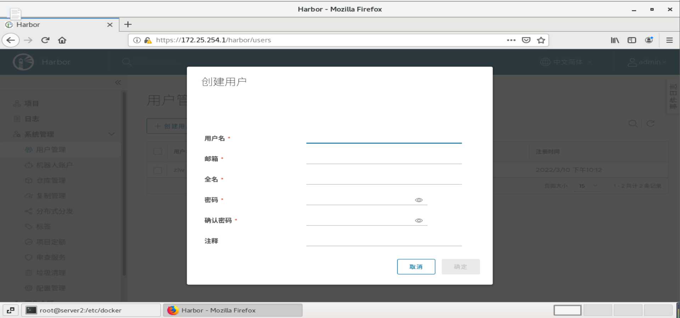Focus the 确认密码 input field
The width and height of the screenshot is (680, 318).
pos(360,220)
